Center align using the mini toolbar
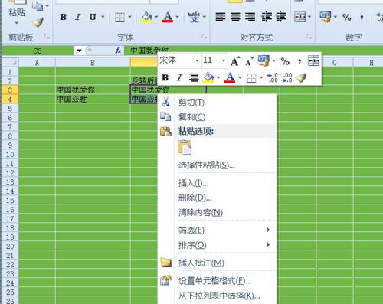 pos(194,77)
